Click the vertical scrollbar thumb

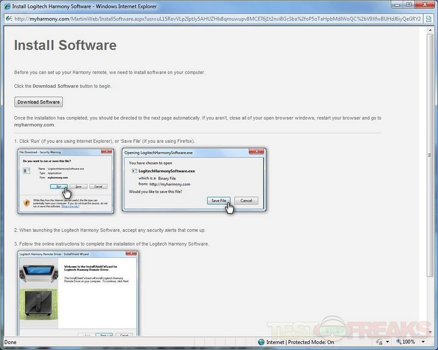(x=430, y=155)
